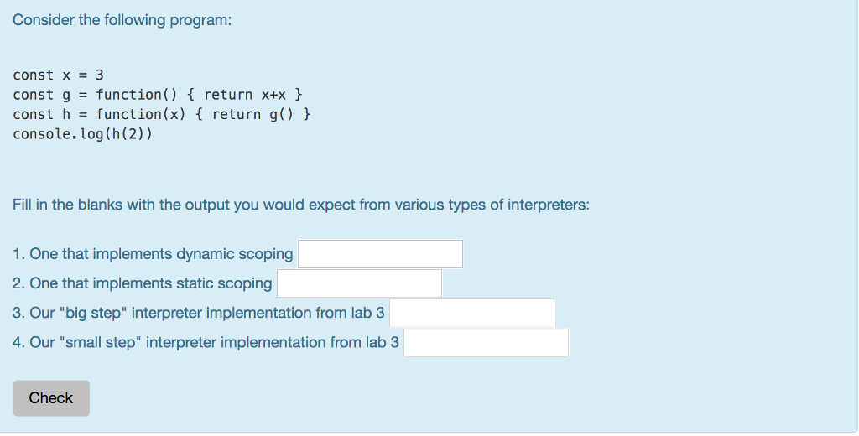
Task: Click the console.log(h(2)) code line
Action: [x=83, y=133]
